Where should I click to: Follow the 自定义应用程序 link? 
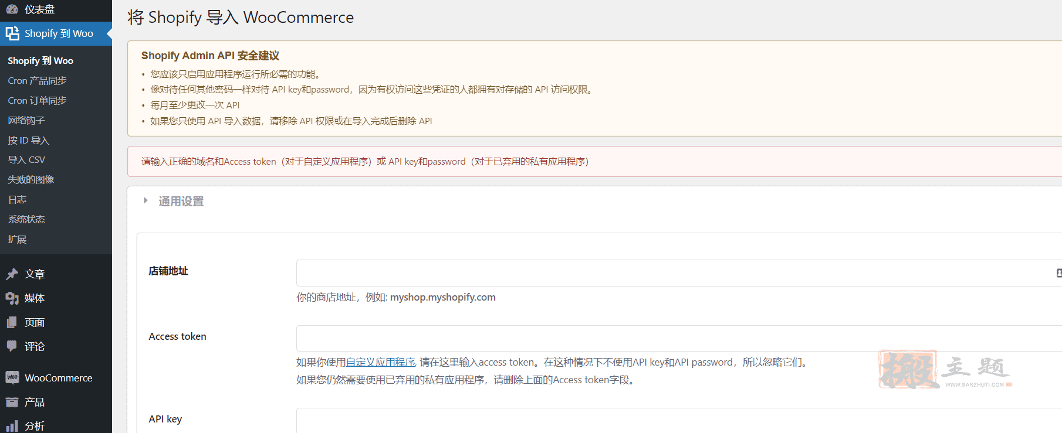tap(380, 362)
